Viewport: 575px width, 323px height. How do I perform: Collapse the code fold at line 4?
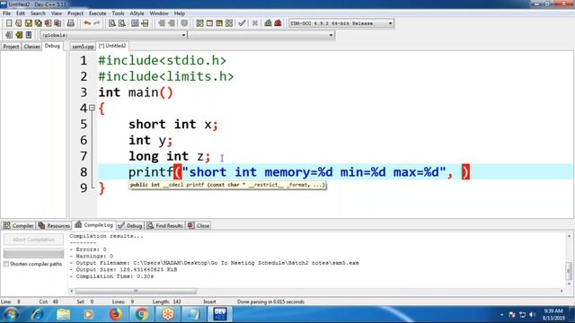click(x=92, y=108)
